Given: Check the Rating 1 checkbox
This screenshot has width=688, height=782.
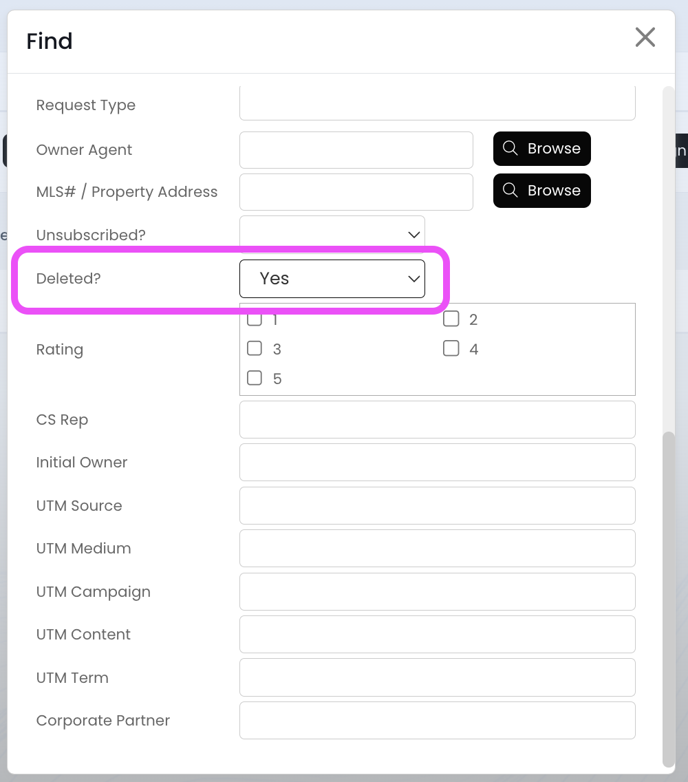Looking at the screenshot, I should pos(255,319).
